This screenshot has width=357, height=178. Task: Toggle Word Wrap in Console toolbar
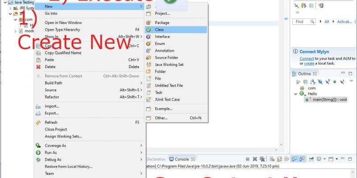(x=287, y=159)
